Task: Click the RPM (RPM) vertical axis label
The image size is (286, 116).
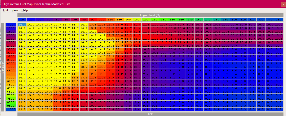Action: tap(3, 67)
